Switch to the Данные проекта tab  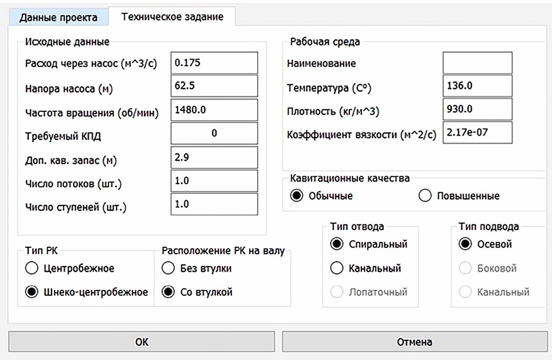[x=58, y=18]
